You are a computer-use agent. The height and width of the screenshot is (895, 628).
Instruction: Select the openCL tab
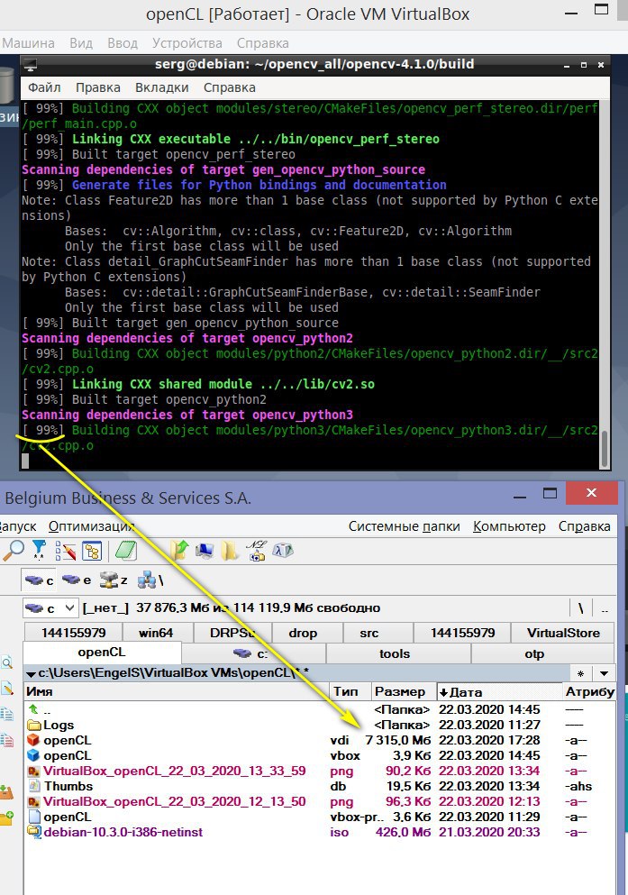click(x=102, y=653)
